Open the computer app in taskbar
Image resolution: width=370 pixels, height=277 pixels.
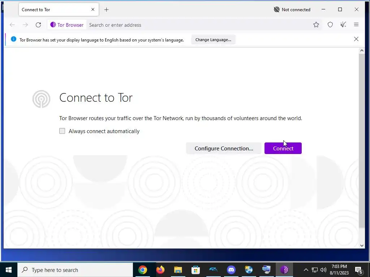(x=266, y=270)
